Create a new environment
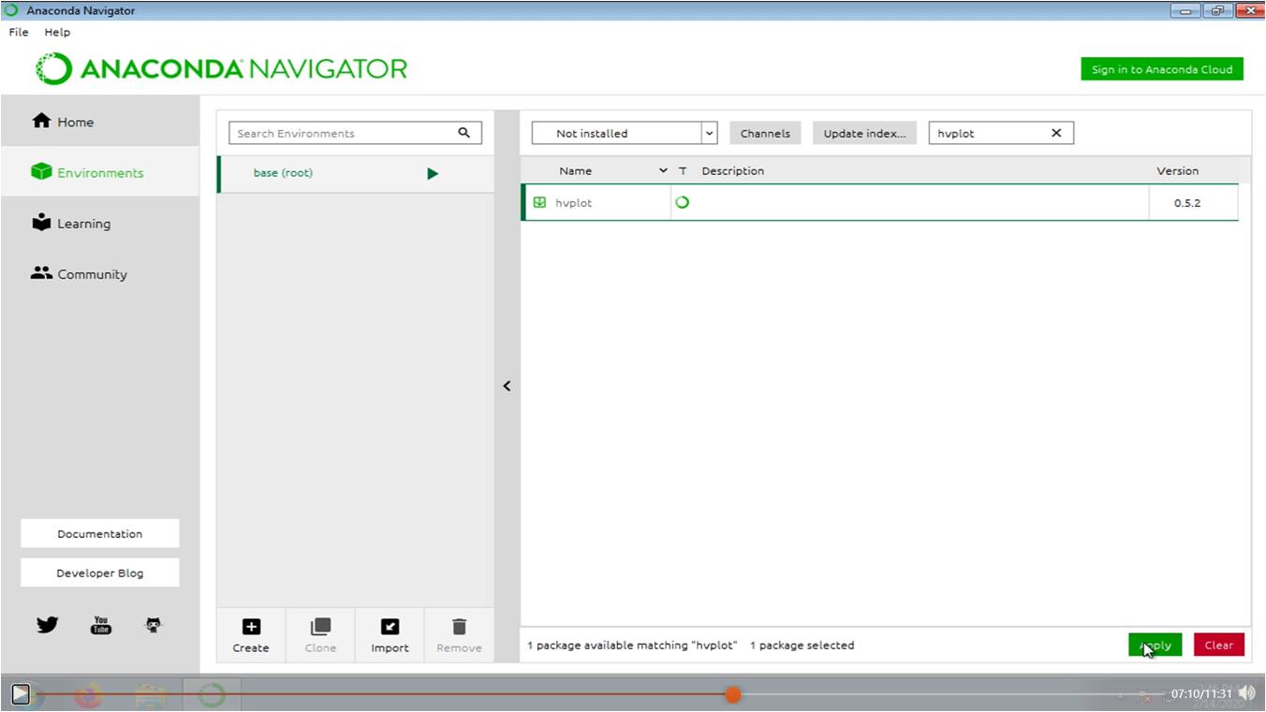The width and height of the screenshot is (1266, 712). tap(250, 634)
